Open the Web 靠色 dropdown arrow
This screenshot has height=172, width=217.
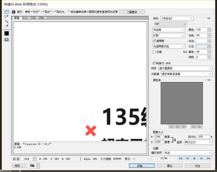pyautogui.click(x=209, y=52)
